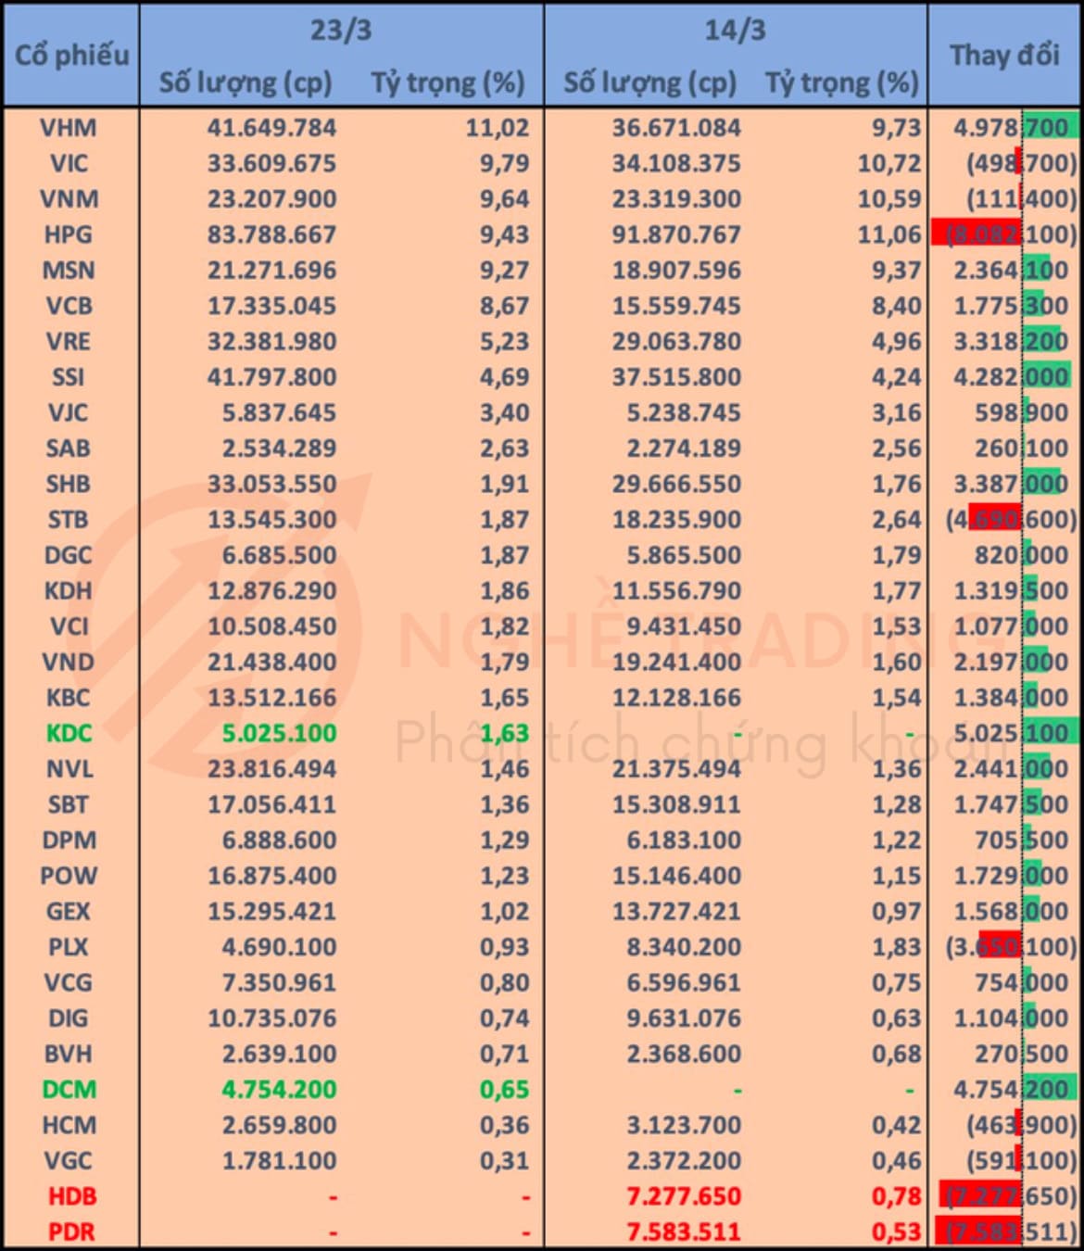The image size is (1084, 1251).
Task: Click PDR quantity 7.583.511
Action: point(684,1232)
